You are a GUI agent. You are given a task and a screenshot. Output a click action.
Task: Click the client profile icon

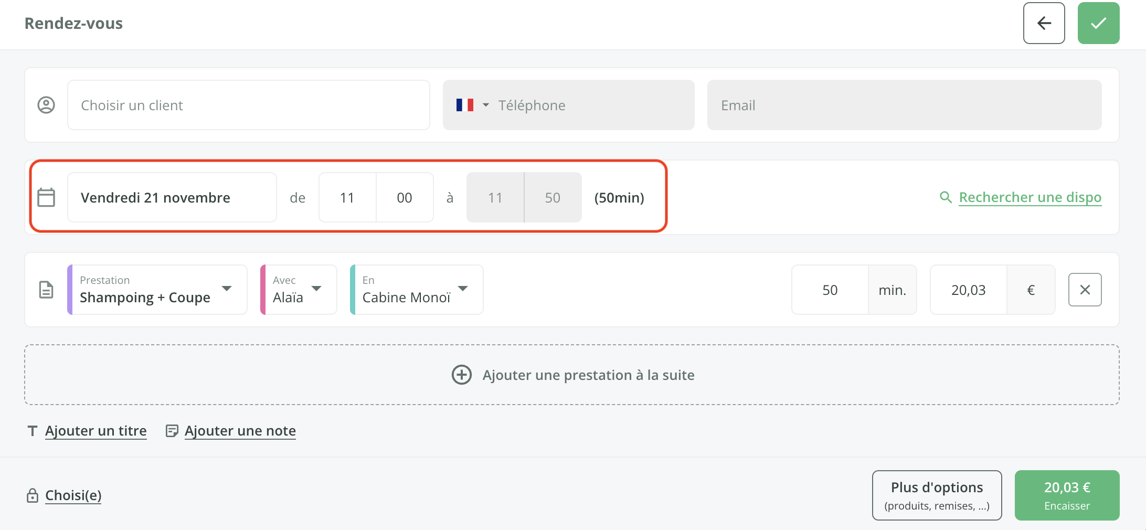(46, 105)
